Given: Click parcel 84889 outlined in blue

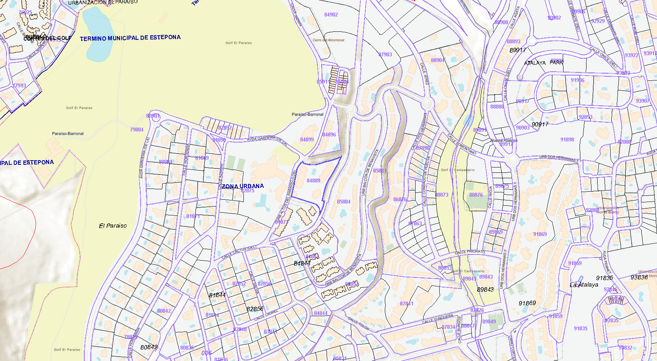Looking at the screenshot, I should coord(313,180).
